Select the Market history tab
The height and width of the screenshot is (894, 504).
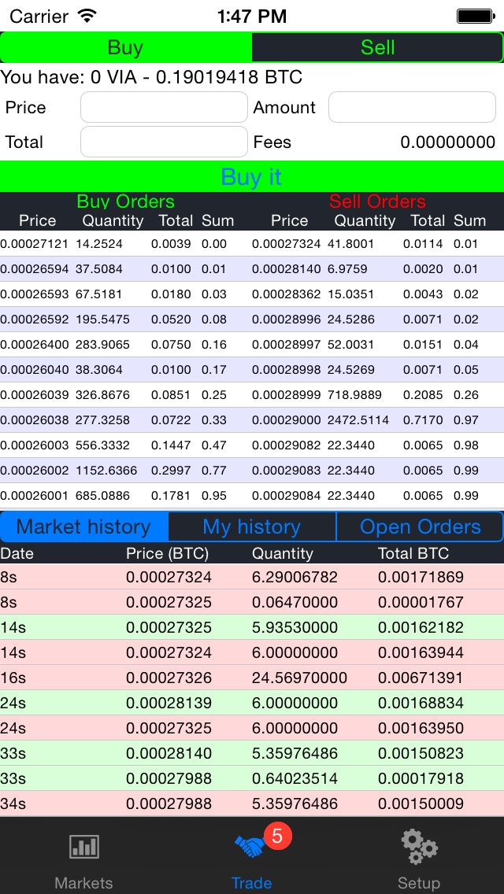(x=84, y=526)
